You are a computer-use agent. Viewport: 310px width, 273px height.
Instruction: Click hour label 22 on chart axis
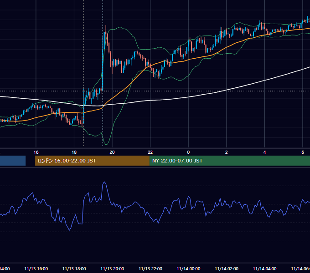tap(150, 152)
